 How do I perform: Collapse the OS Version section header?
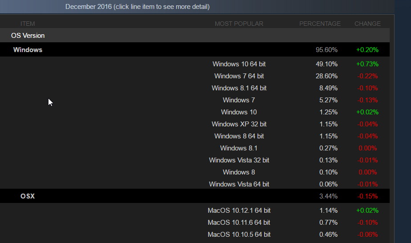[x=195, y=36]
